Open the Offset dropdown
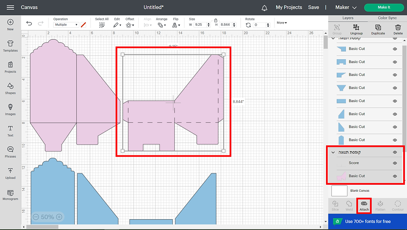407x230 pixels. 130,25
